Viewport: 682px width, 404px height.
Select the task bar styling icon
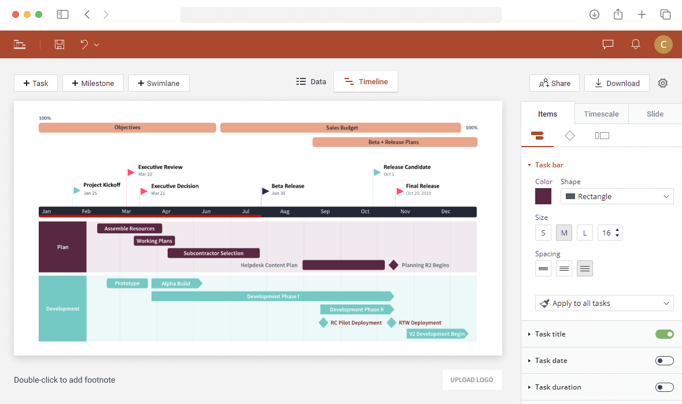[538, 136]
